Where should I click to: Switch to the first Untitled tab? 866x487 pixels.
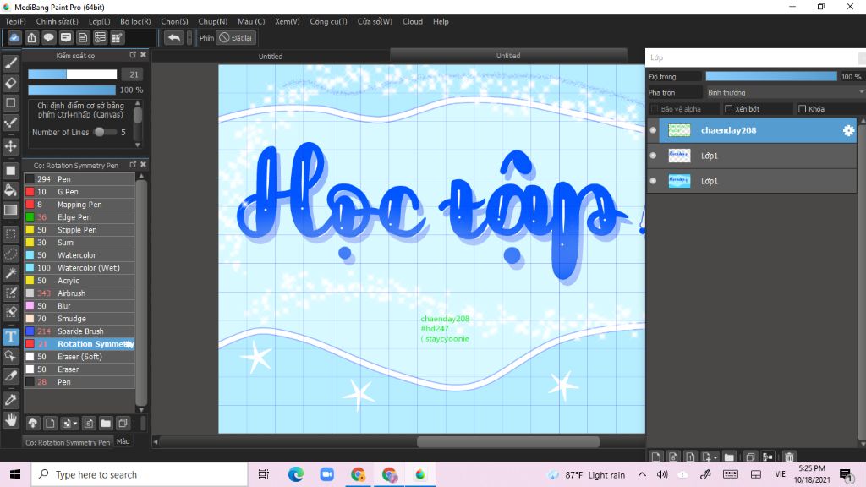coord(271,57)
